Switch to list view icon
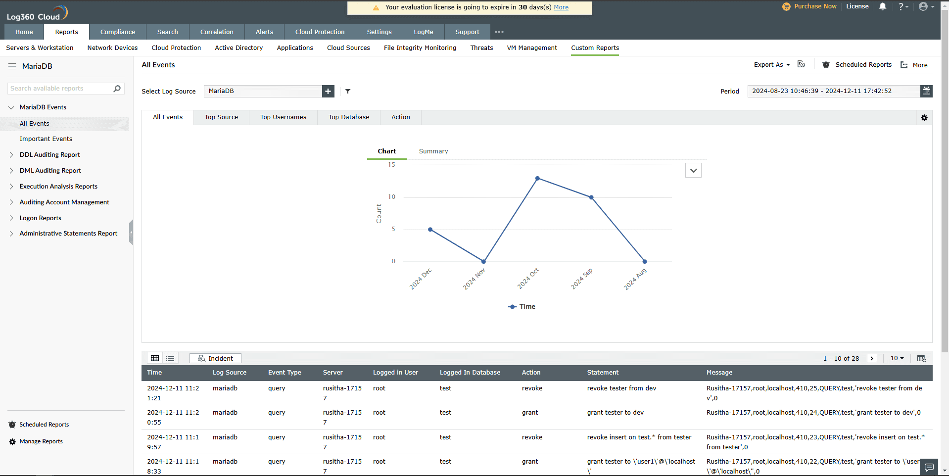This screenshot has width=949, height=476. click(x=170, y=358)
